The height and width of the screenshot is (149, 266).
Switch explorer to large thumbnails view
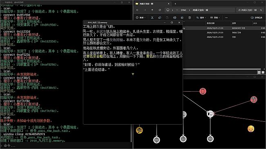point(263,72)
